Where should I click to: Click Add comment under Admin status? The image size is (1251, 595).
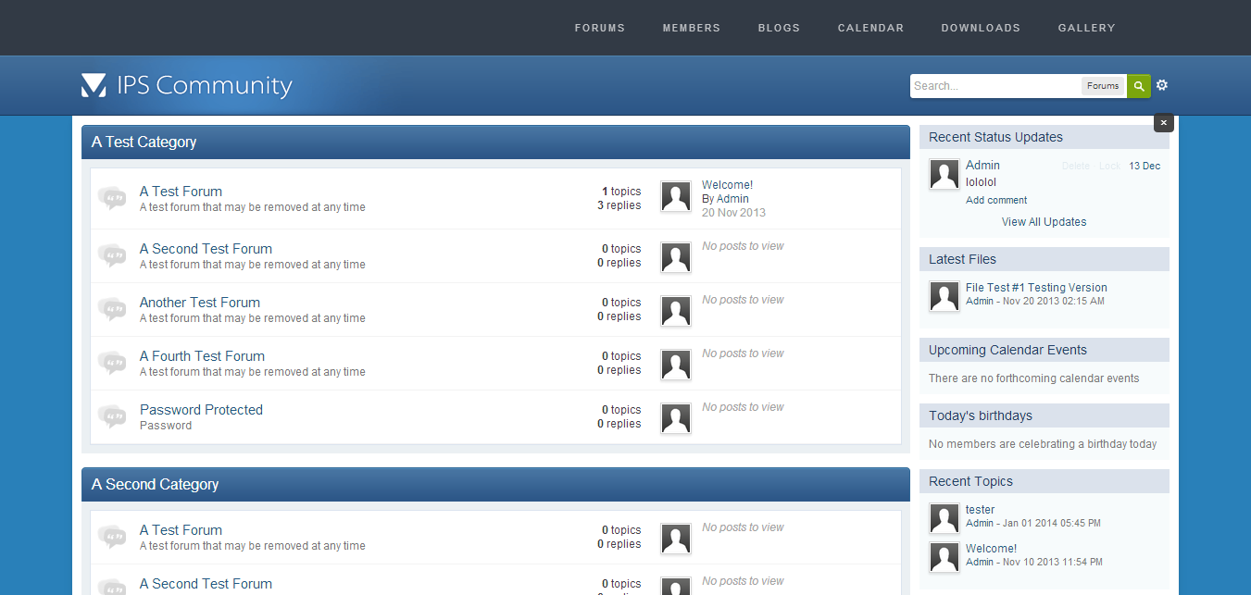pos(996,200)
